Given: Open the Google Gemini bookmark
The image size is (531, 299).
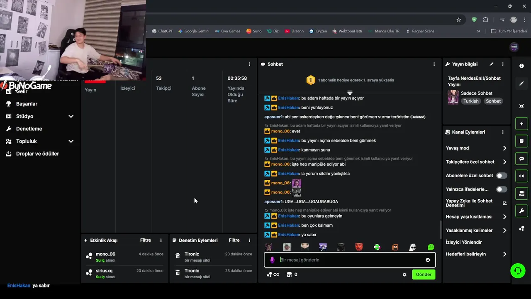Looking at the screenshot, I should tap(193, 31).
